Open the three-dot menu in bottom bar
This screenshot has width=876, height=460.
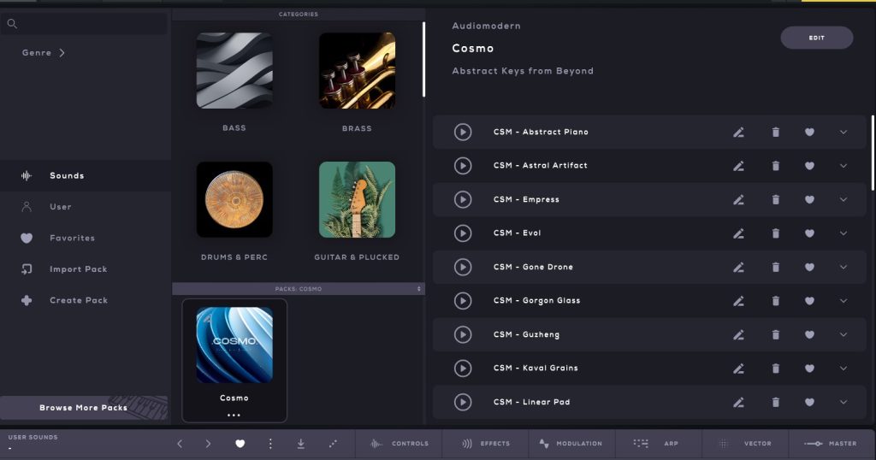pyautogui.click(x=270, y=444)
